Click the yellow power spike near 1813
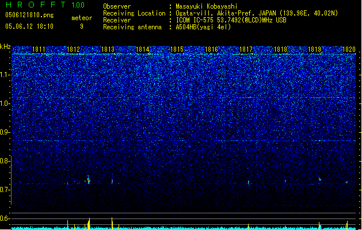 [x=112, y=223]
